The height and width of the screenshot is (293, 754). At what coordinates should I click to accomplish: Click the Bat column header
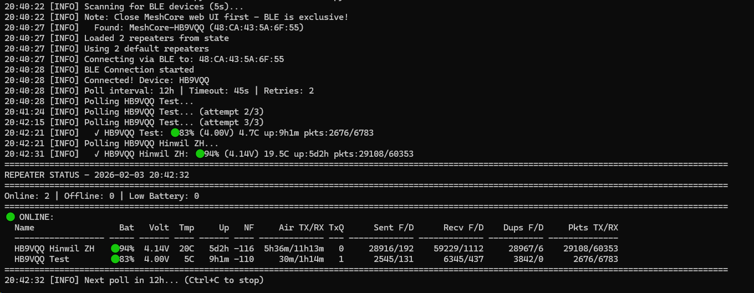126,228
